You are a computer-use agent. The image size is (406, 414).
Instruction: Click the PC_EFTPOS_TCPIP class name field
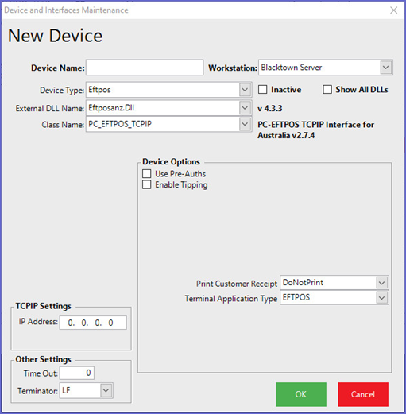click(x=163, y=124)
